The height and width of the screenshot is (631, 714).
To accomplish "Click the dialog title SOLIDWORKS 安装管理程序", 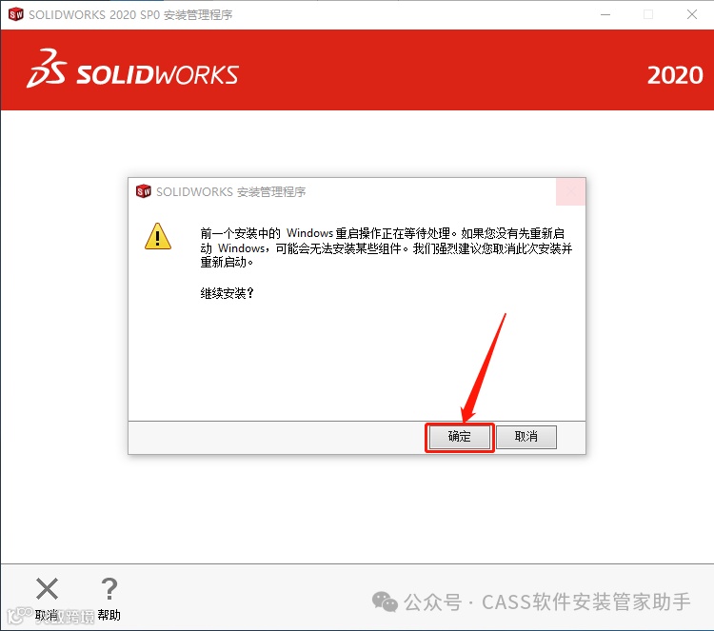I will 231,191.
